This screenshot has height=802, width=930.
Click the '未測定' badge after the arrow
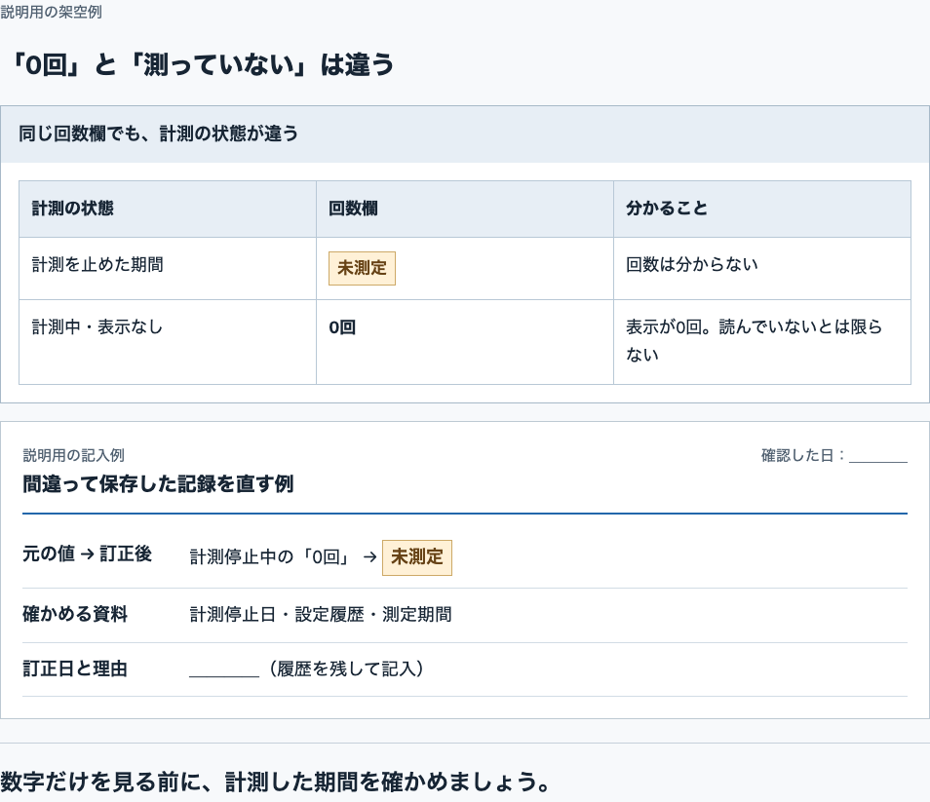(417, 557)
